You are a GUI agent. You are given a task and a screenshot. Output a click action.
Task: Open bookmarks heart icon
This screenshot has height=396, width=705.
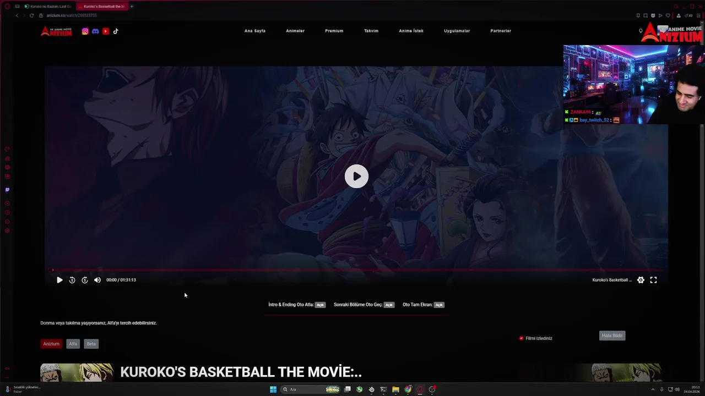668,15
